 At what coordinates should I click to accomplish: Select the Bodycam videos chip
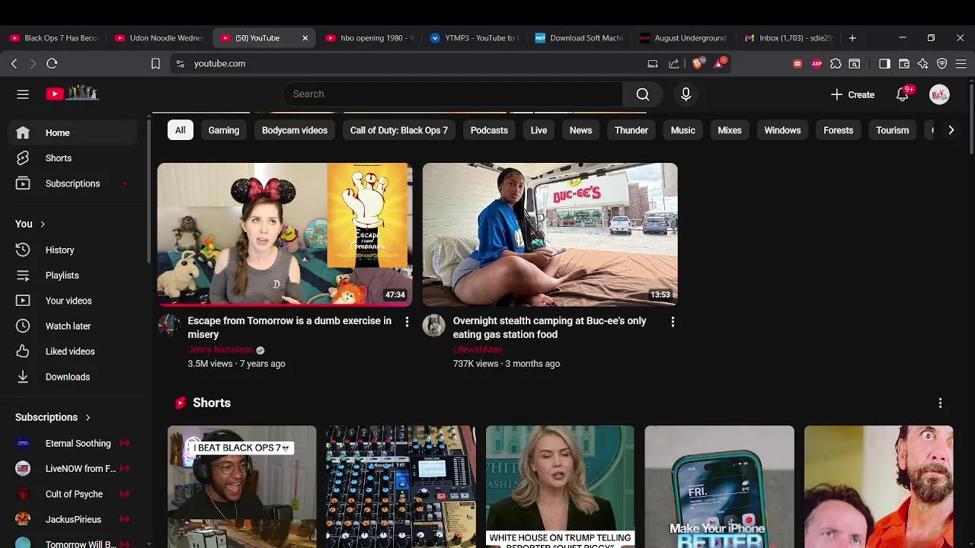[x=295, y=130]
